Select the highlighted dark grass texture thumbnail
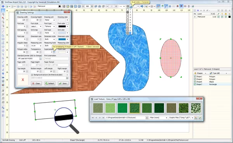This screenshot has width=233, height=143. click(135, 108)
